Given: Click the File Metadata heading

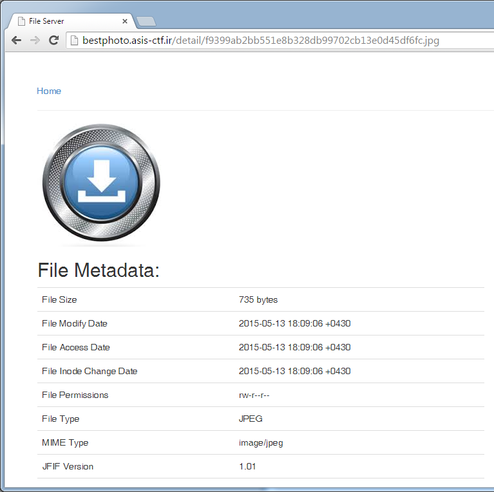Looking at the screenshot, I should (99, 270).
